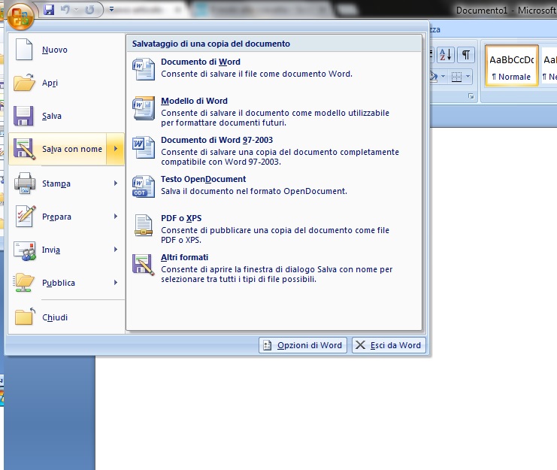Expand the Salva con nome submenu arrow
Screen dimensions: 557x470
(x=116, y=149)
